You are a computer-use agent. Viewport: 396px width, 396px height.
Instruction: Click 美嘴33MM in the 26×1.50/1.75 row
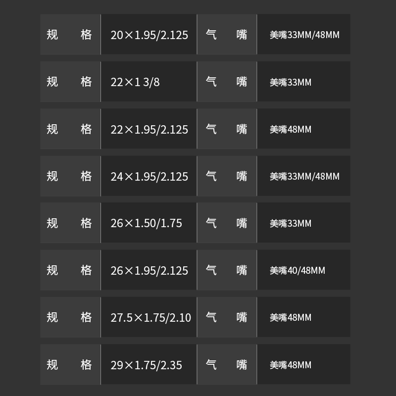coord(291,223)
